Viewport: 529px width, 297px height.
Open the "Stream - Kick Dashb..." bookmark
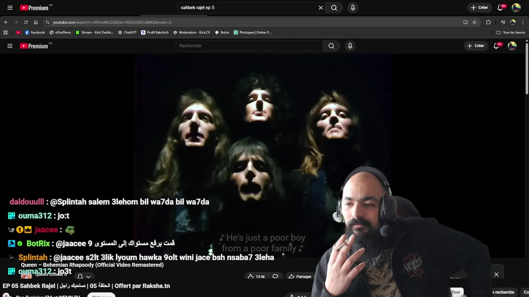coord(95,32)
